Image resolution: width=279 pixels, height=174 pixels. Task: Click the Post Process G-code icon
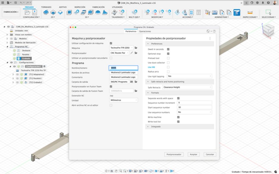192,12
